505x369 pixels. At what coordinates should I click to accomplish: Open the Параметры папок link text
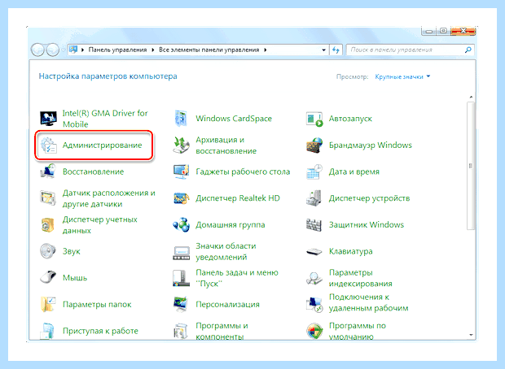tap(97, 305)
